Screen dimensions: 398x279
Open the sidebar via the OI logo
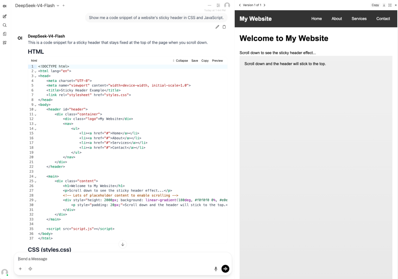4,6
